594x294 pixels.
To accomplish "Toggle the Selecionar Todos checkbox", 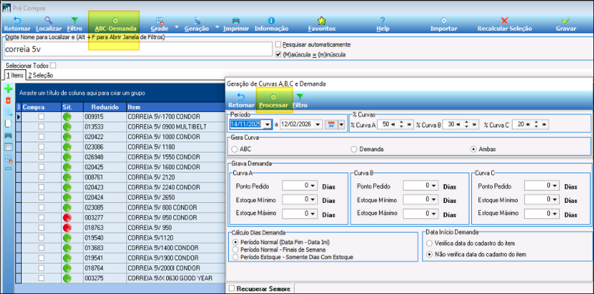I will coord(53,66).
